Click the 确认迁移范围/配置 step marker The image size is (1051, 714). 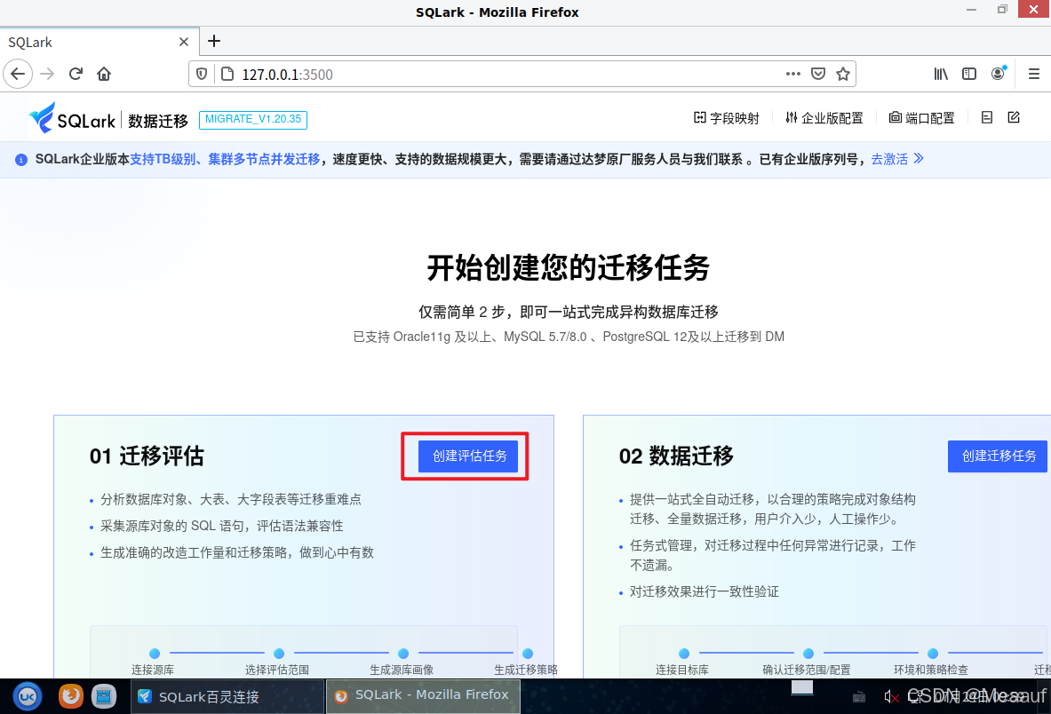tap(808, 654)
